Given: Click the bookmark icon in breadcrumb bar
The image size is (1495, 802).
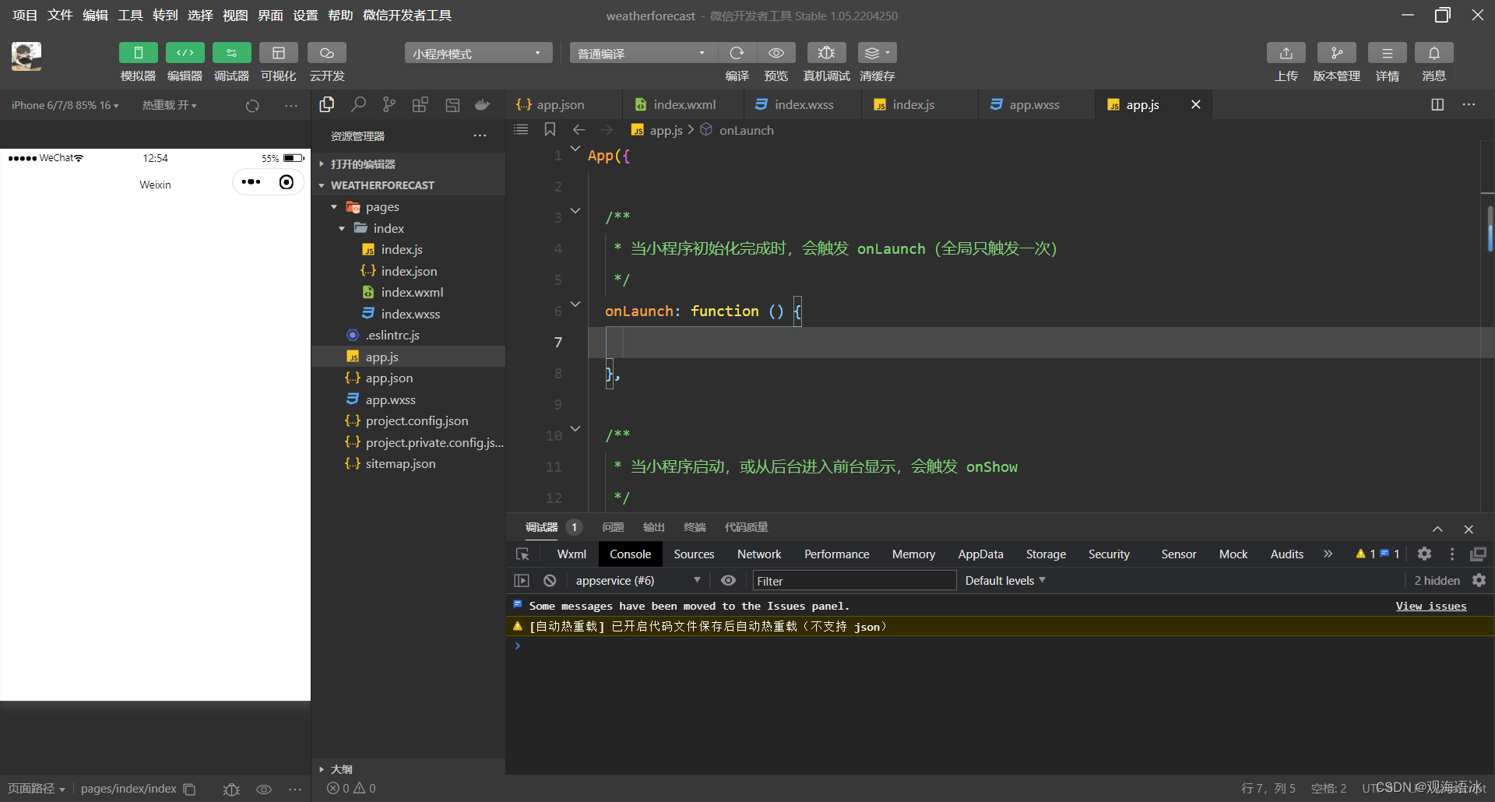Looking at the screenshot, I should [x=550, y=129].
